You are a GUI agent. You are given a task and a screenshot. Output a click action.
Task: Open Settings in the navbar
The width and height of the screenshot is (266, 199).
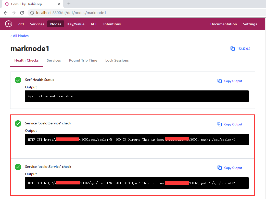point(250,24)
